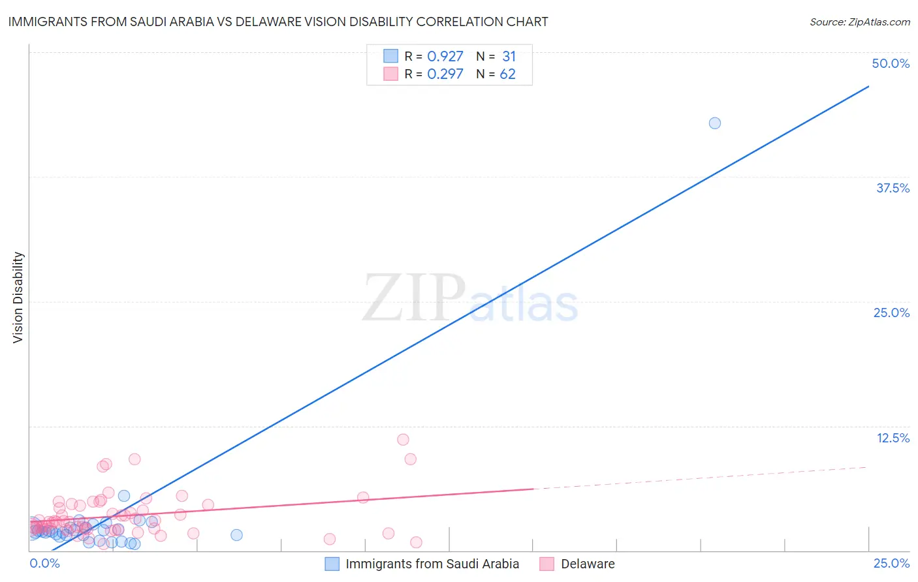Image resolution: width=918 pixels, height=582 pixels.
Task: Click the Delaware legend pink swatch
Action: 547,564
